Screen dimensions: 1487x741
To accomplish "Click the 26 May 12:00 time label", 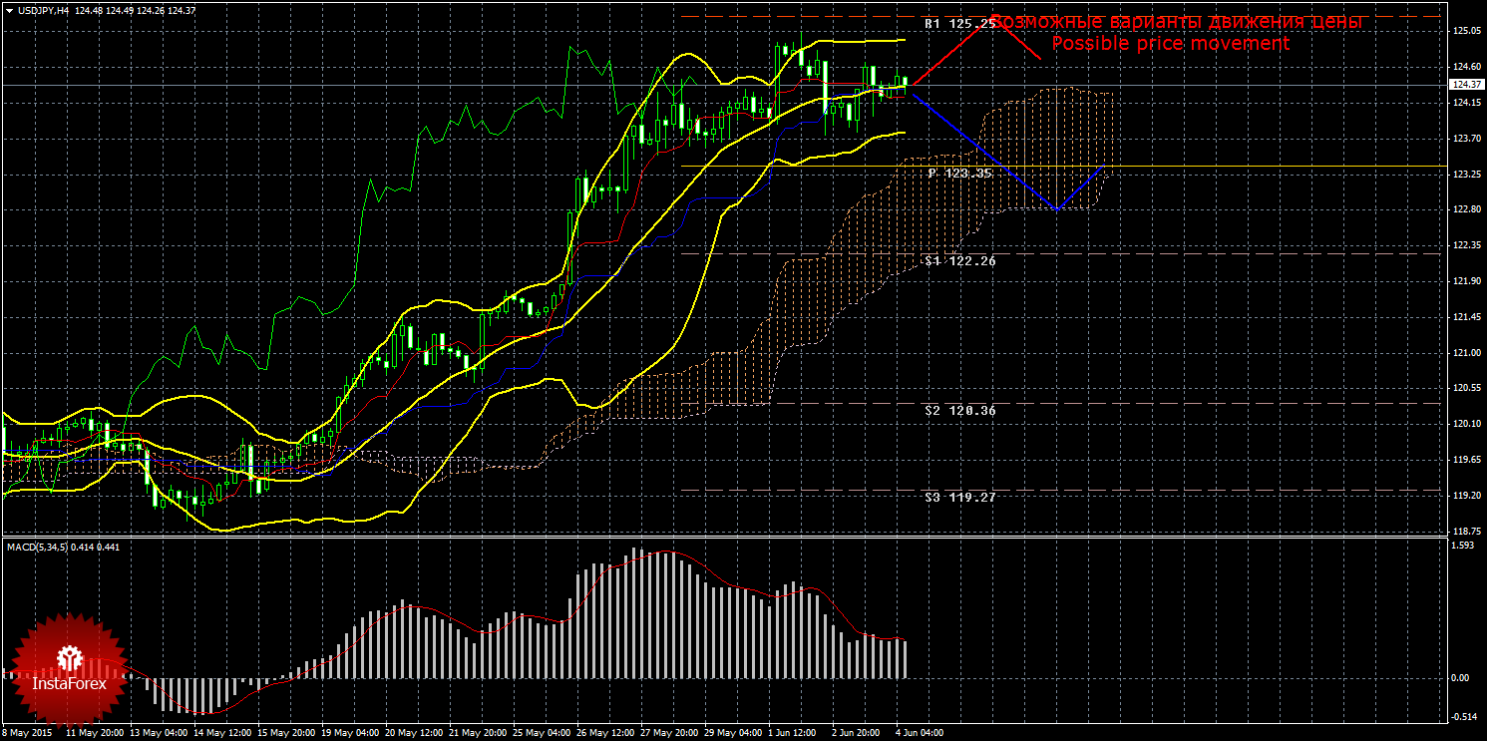I will 603,733.
